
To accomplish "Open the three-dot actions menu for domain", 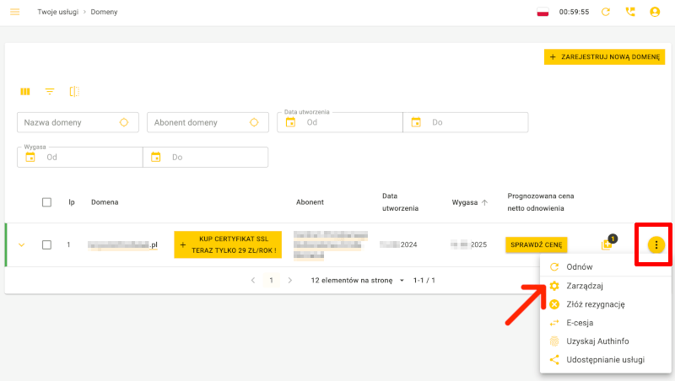I will [x=656, y=245].
